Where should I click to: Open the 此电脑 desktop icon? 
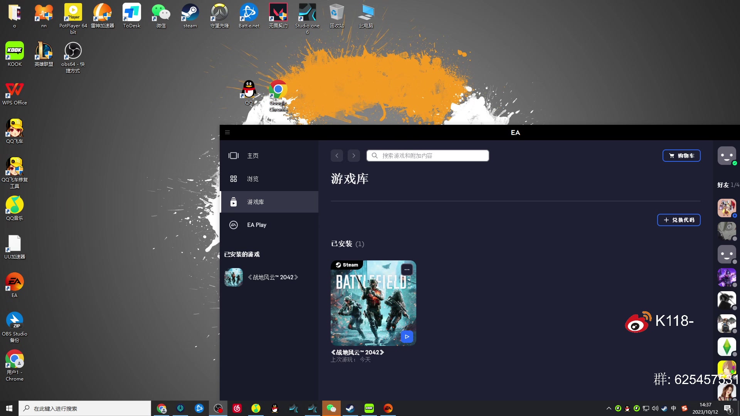(x=366, y=16)
